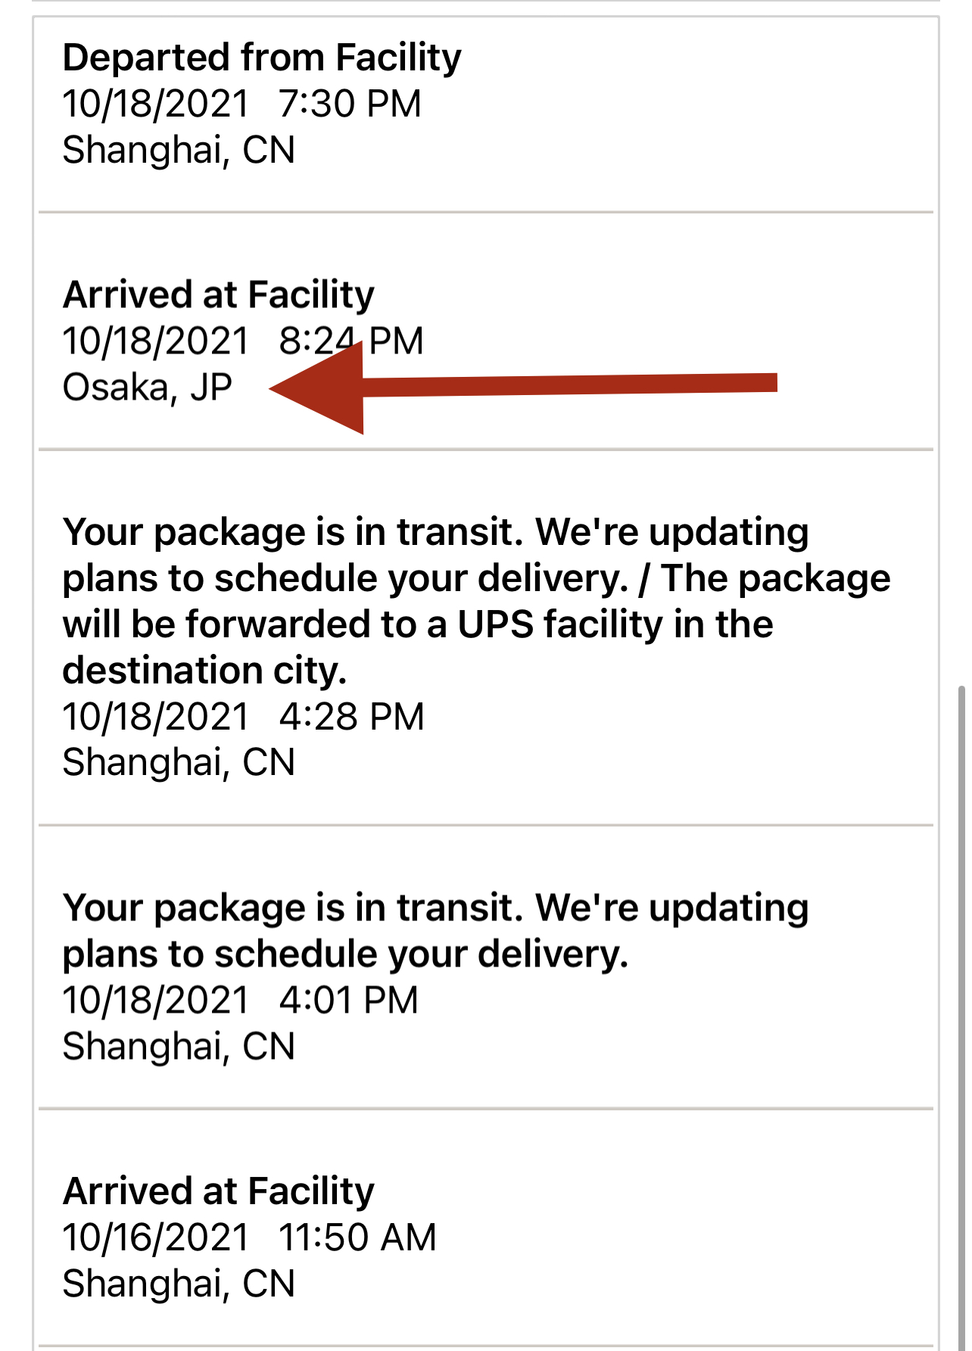Click "plans to schedule your delivery." ending line
The width and height of the screenshot is (972, 1351).
pyautogui.click(x=345, y=954)
